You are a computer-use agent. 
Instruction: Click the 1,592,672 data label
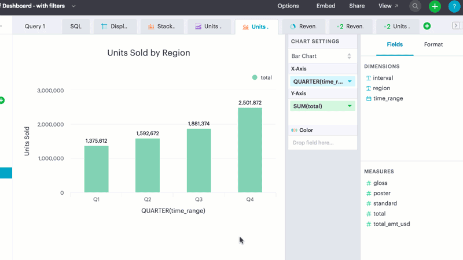[148, 133]
